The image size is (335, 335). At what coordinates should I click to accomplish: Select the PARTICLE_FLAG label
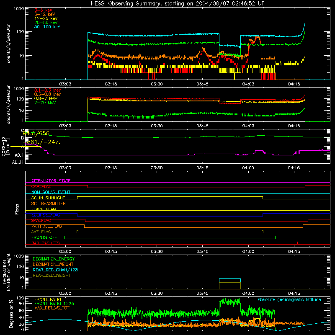47,226
